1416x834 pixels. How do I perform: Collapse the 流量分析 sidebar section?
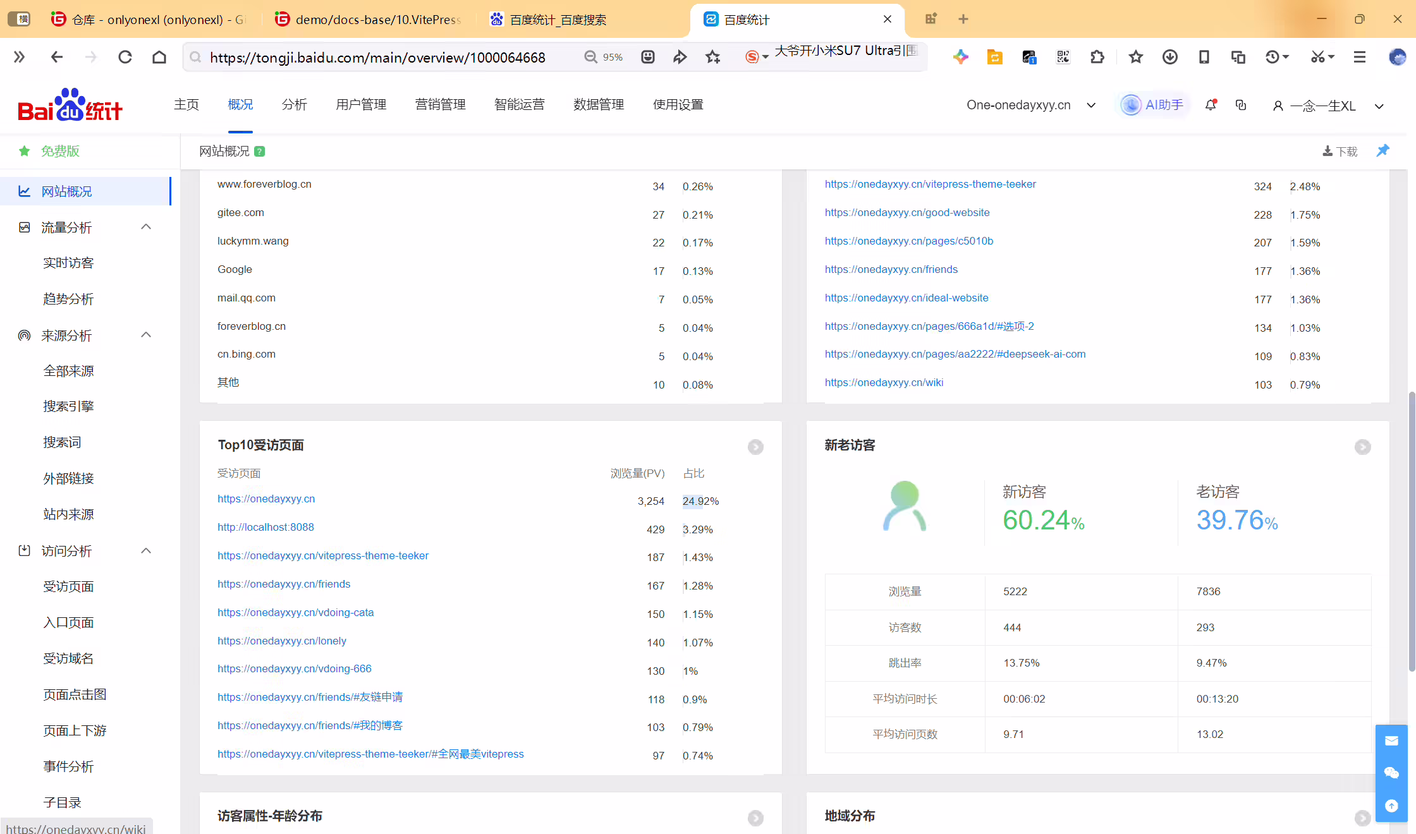click(146, 227)
